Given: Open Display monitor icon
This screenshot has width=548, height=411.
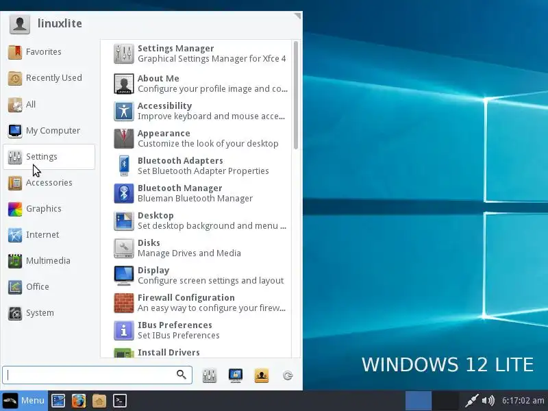Looking at the screenshot, I should tap(124, 276).
